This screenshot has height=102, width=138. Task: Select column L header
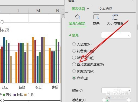pos(18,11)
